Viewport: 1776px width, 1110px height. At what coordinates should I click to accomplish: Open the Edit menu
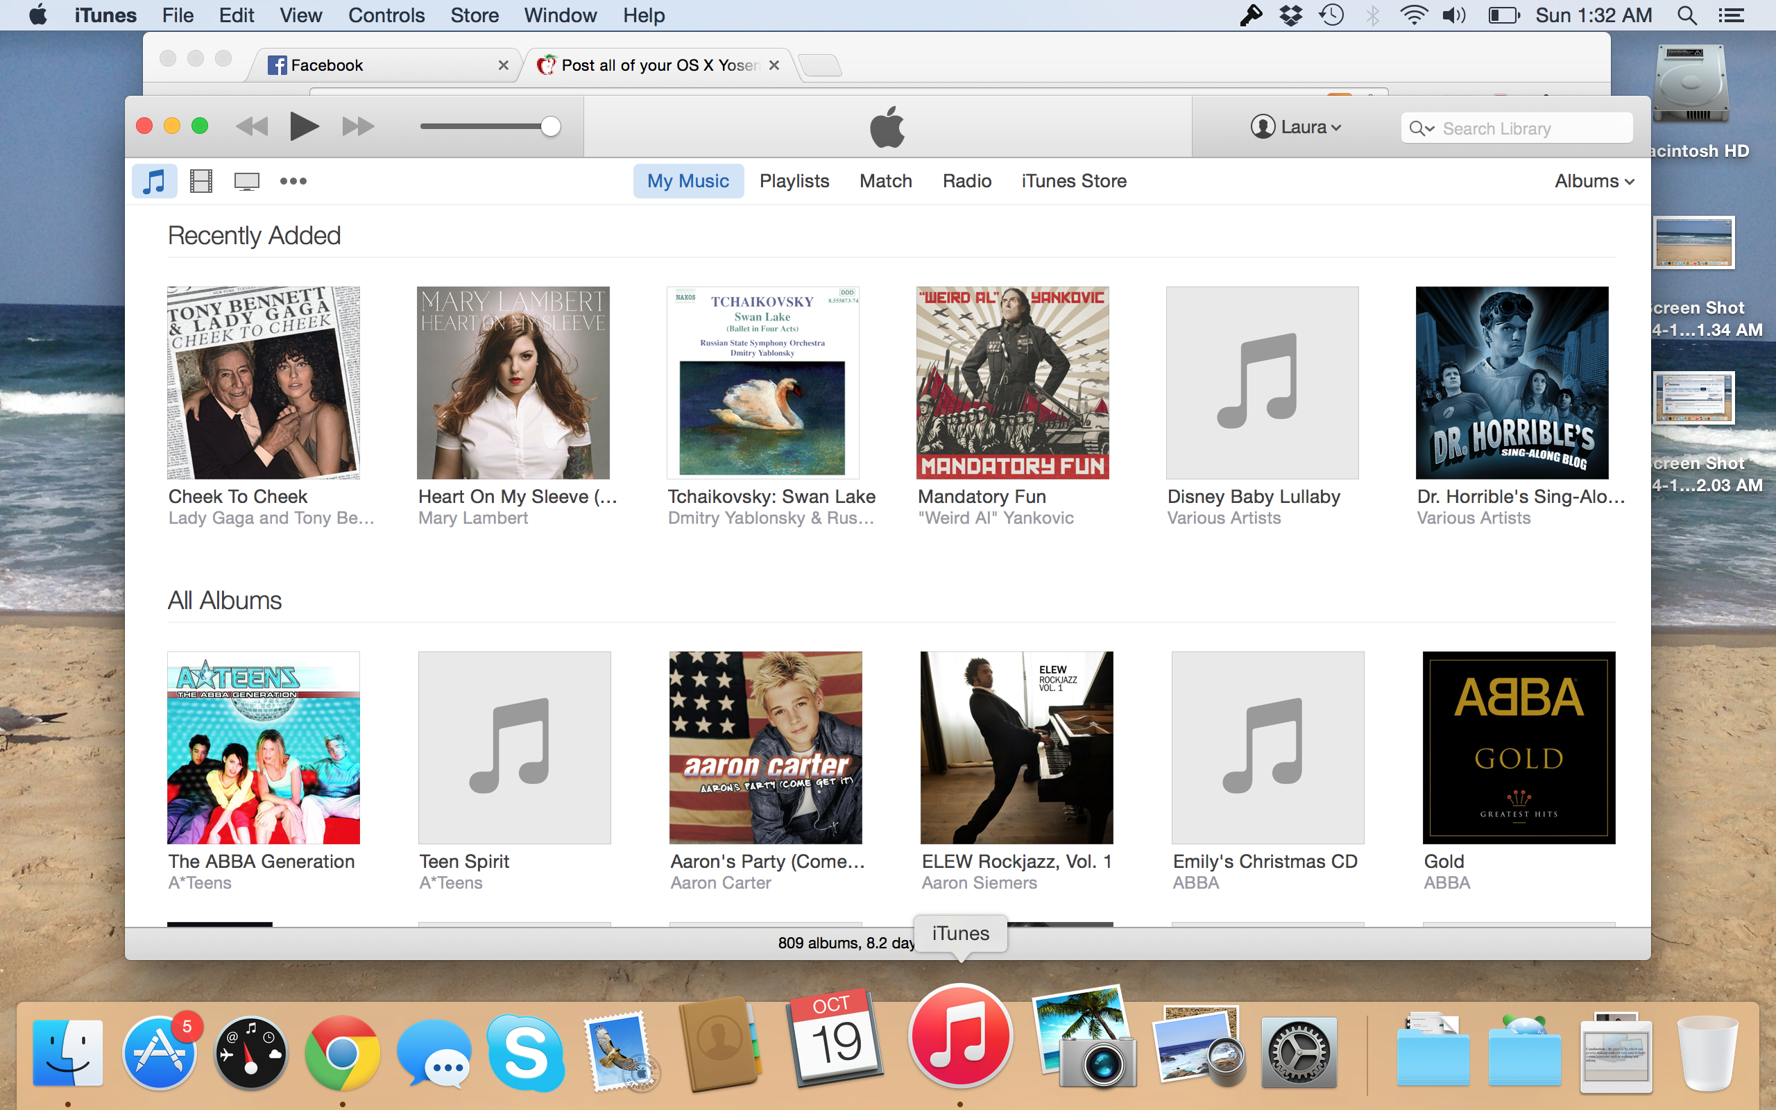click(x=237, y=15)
